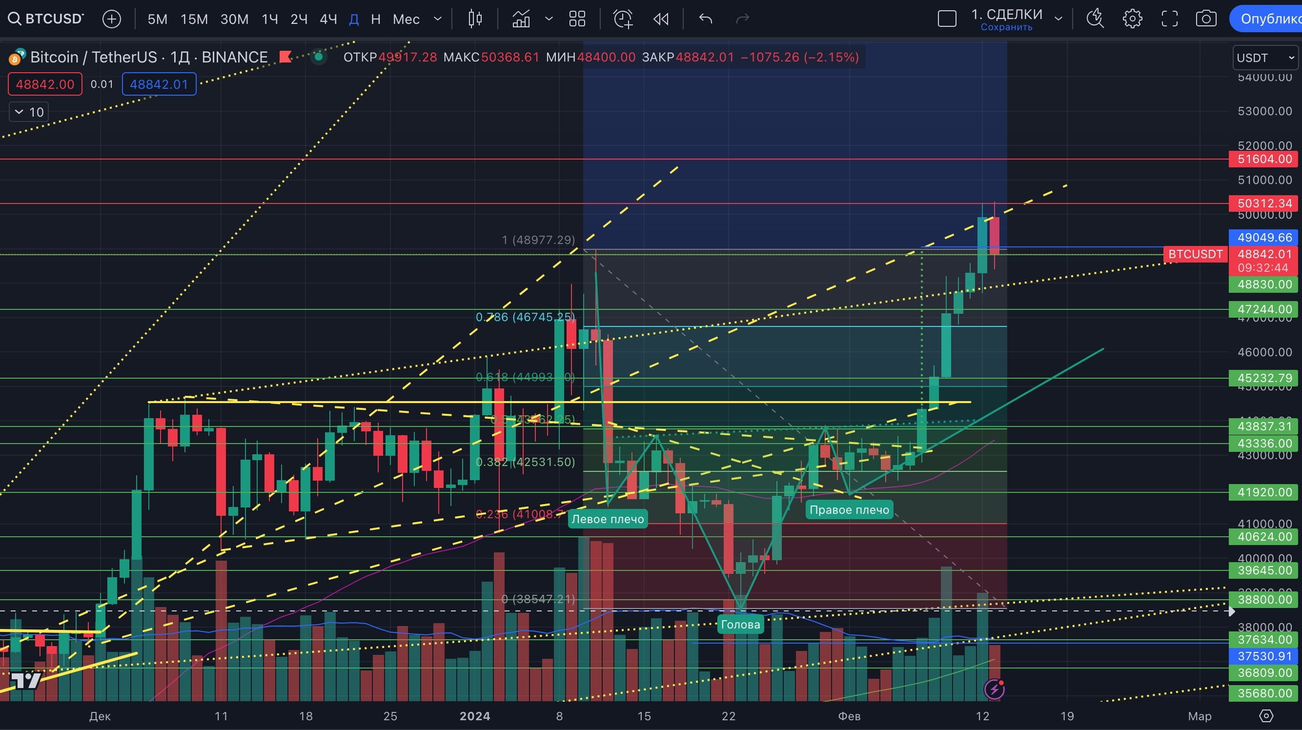Start bar replay rewind icon
The height and width of the screenshot is (730, 1302).
click(x=661, y=19)
